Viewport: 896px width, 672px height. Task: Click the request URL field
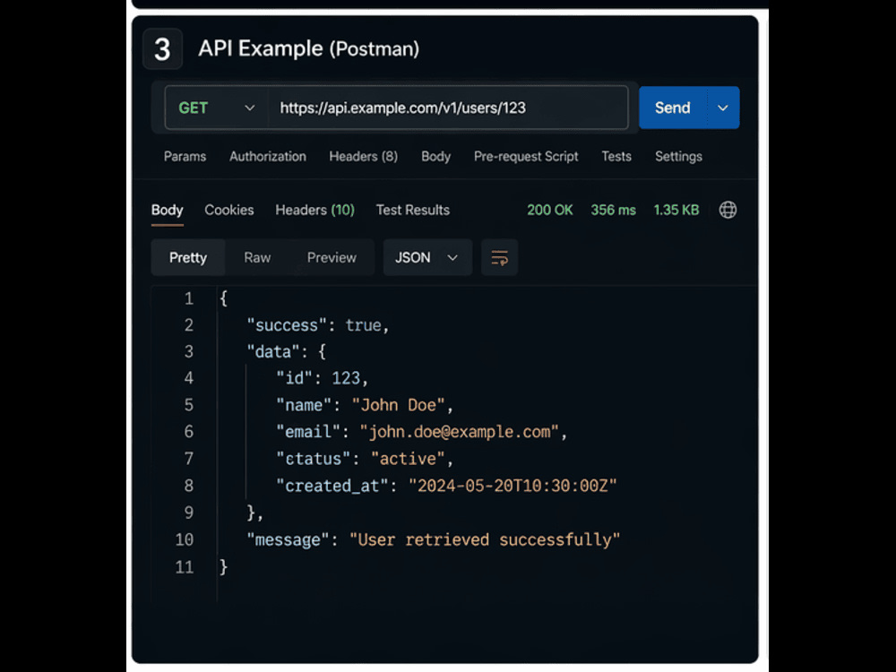(448, 108)
